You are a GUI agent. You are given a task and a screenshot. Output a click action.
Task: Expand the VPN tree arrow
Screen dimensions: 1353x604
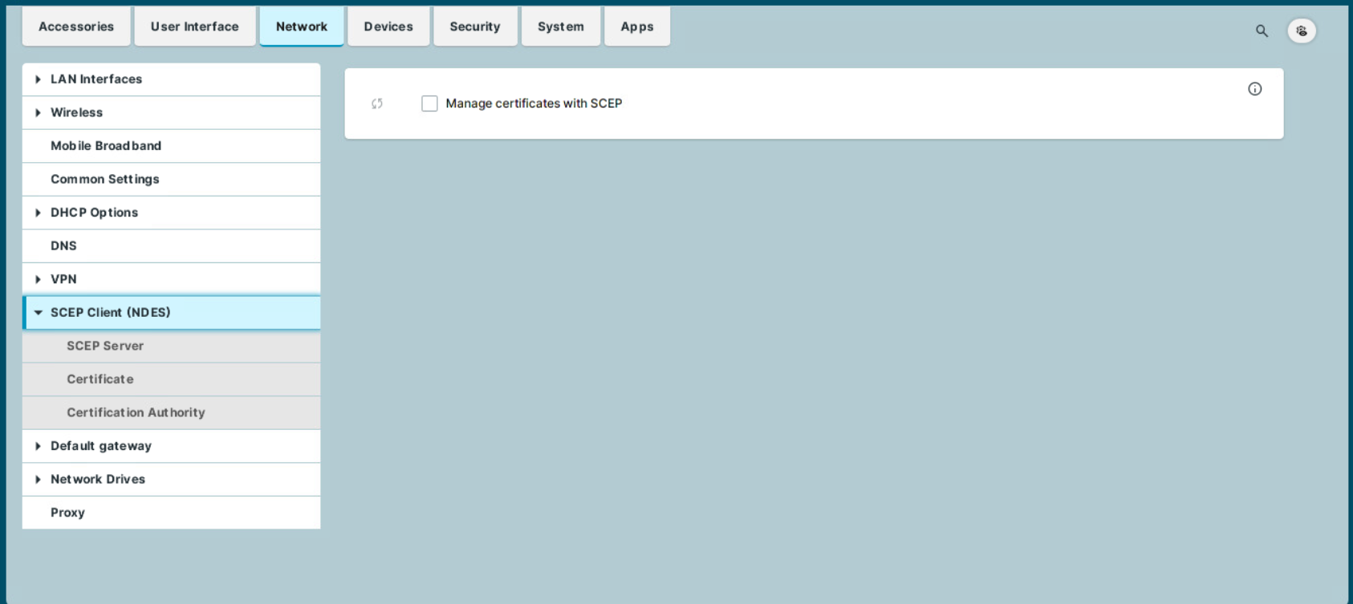(x=38, y=279)
